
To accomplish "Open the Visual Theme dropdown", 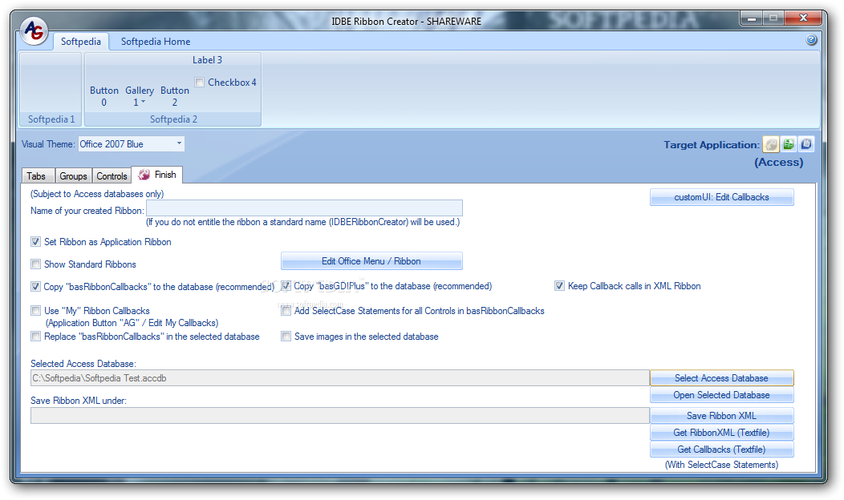I will [179, 144].
